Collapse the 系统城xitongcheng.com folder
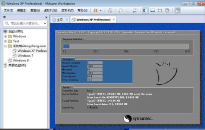The image size is (205, 130). point(5,46)
